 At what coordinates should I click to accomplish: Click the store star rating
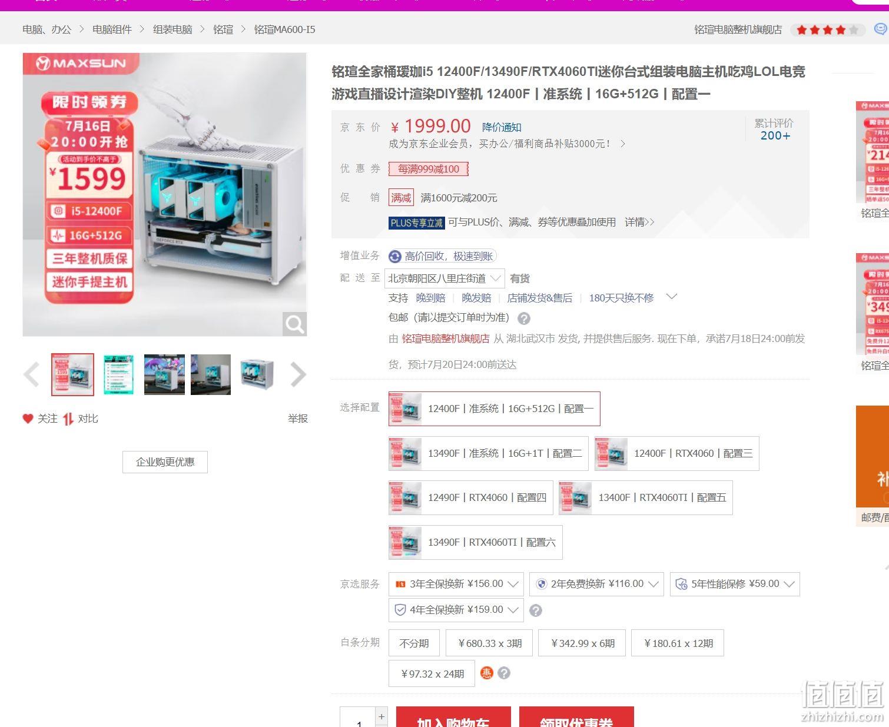click(x=827, y=29)
